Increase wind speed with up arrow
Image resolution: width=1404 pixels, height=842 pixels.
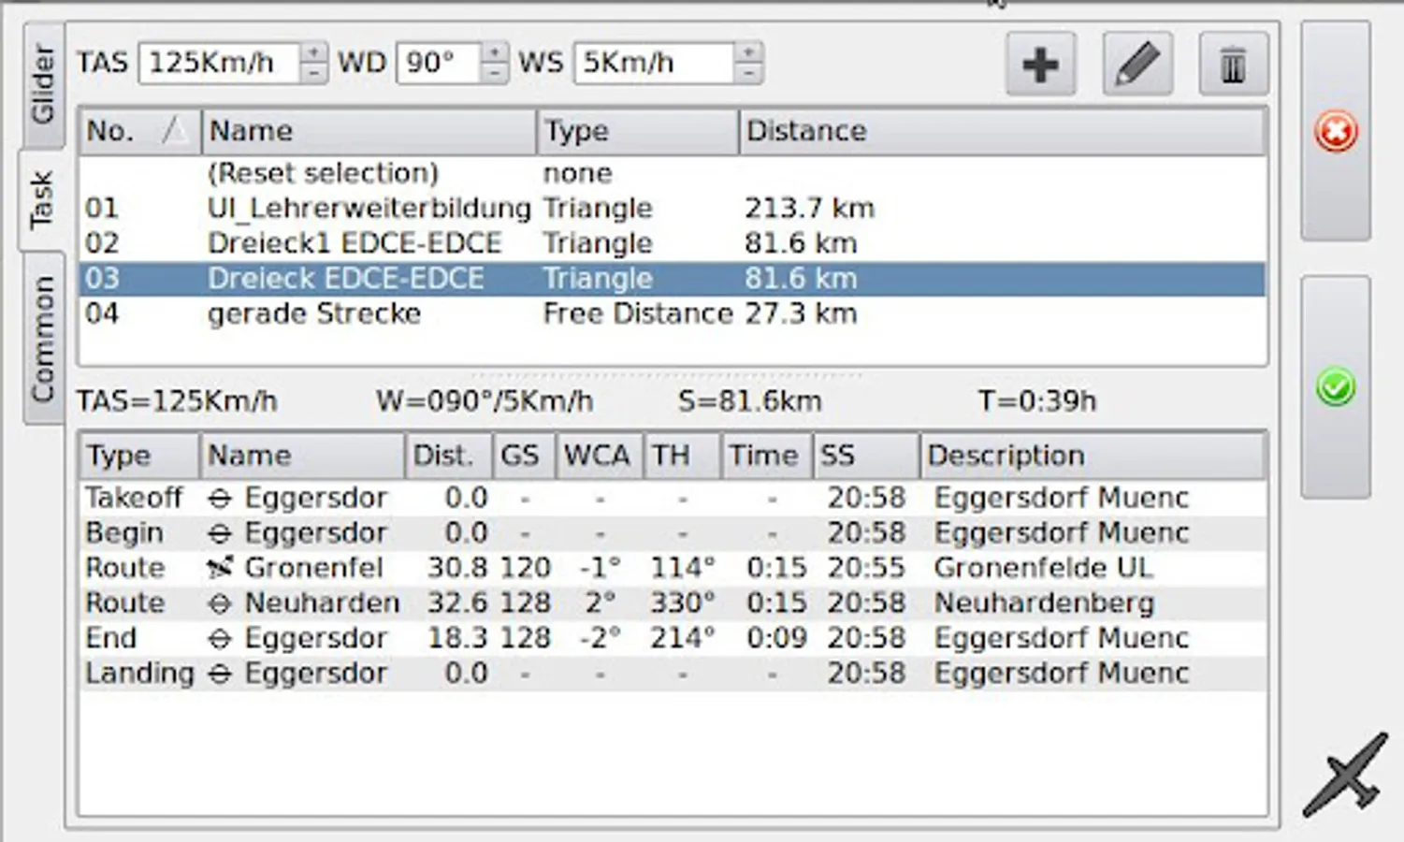tap(747, 52)
